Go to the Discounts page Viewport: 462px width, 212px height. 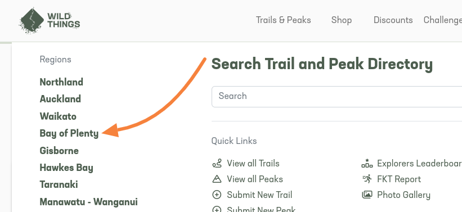pyautogui.click(x=393, y=20)
